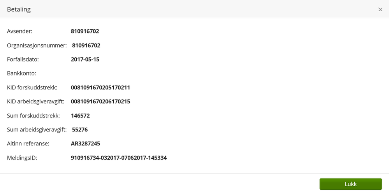The width and height of the screenshot is (389, 196).
Task: Click the Sum forskuddstrekk amount 146572
Action: [80, 115]
